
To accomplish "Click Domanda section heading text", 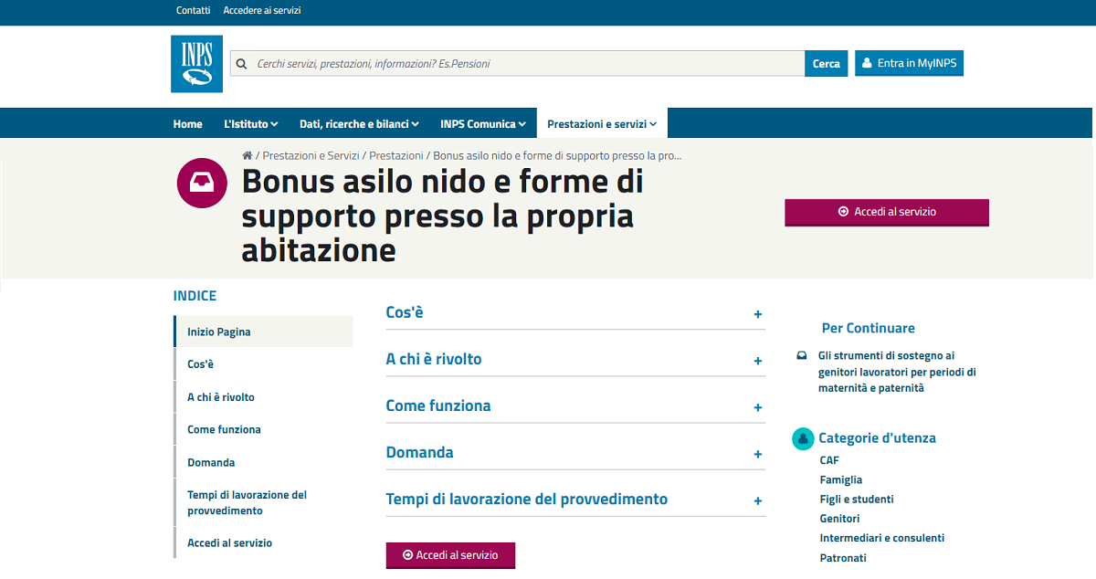I will 420,452.
